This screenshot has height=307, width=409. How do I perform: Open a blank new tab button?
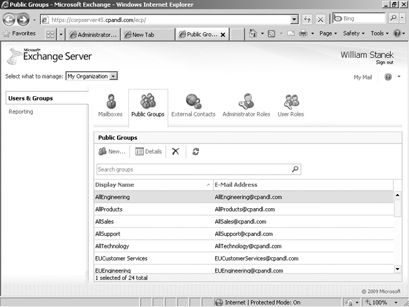(237, 35)
